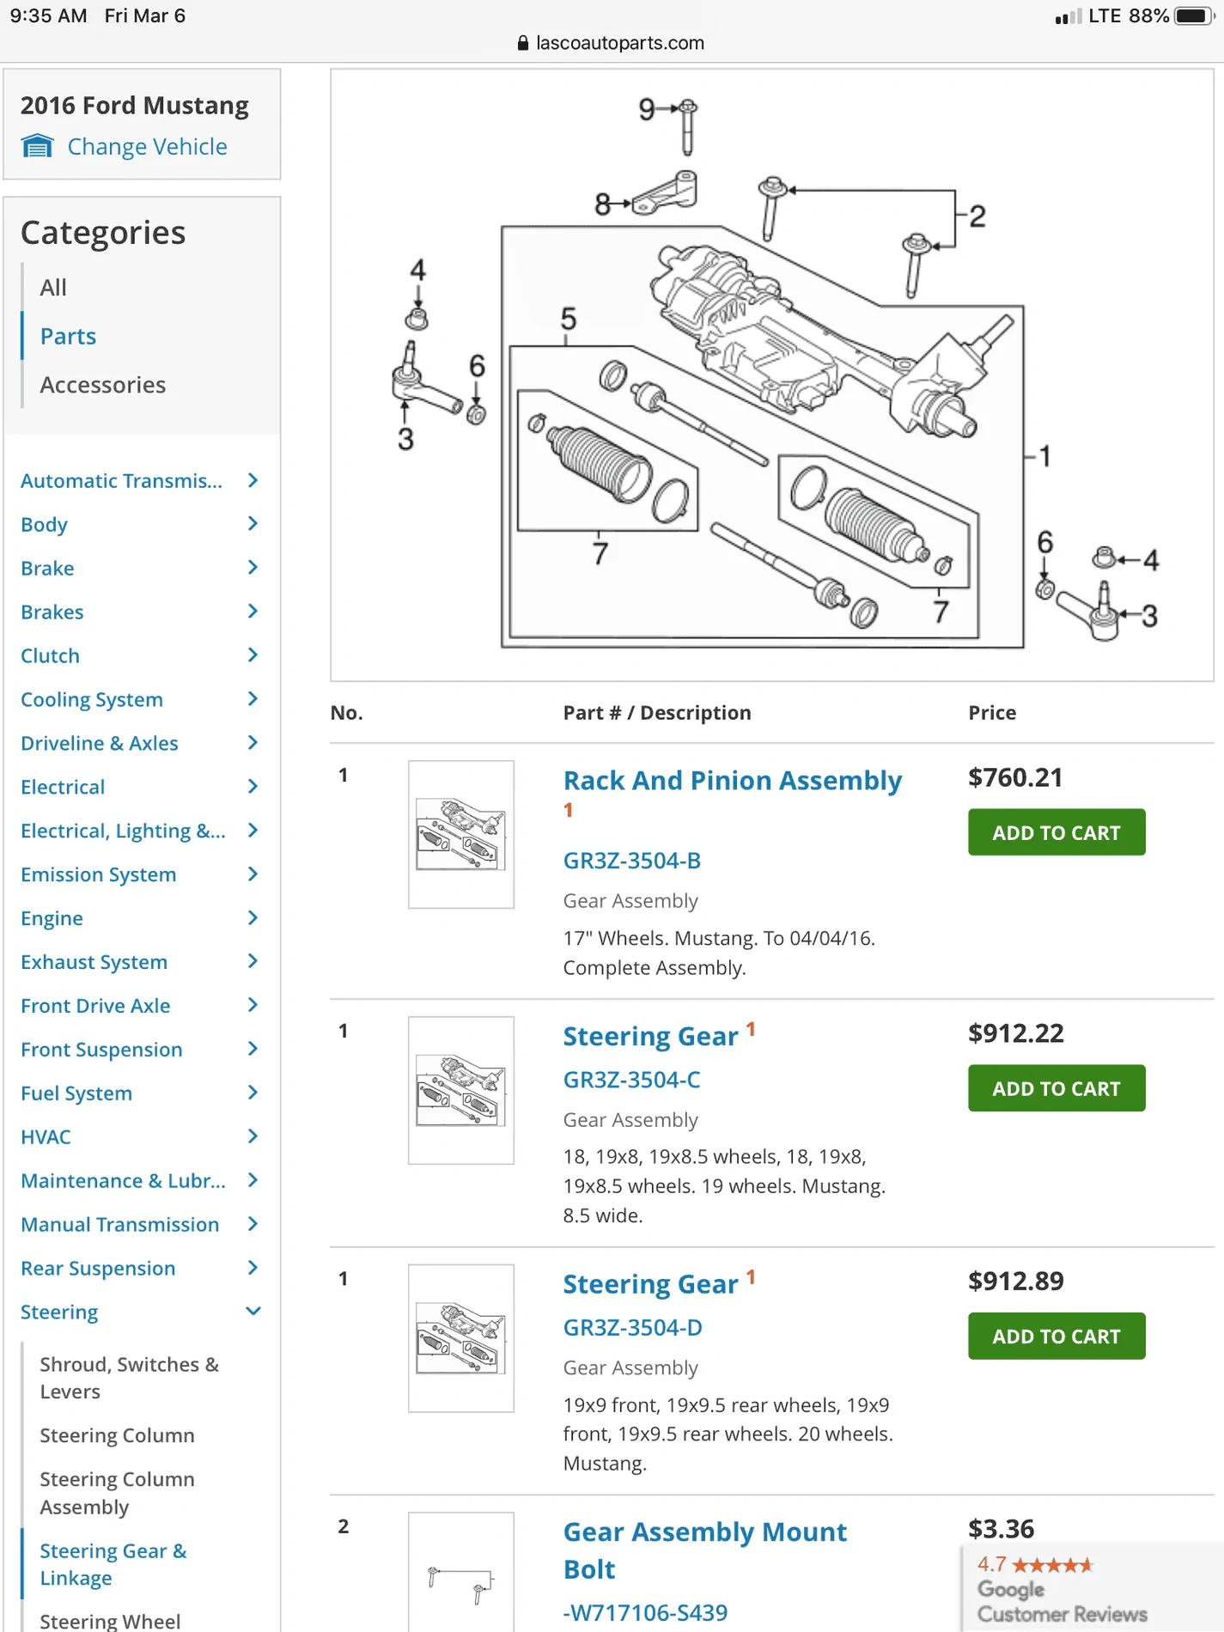Add GR3Z-3504-D steering gear to cart
Viewport: 1224px width, 1632px height.
(1057, 1337)
